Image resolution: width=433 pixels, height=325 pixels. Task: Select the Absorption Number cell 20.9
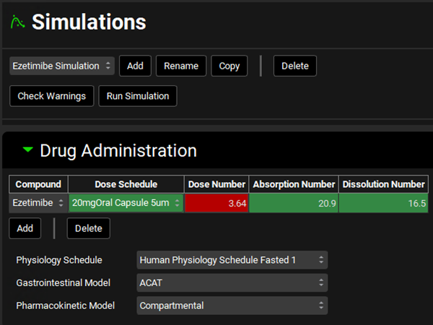[x=293, y=203]
